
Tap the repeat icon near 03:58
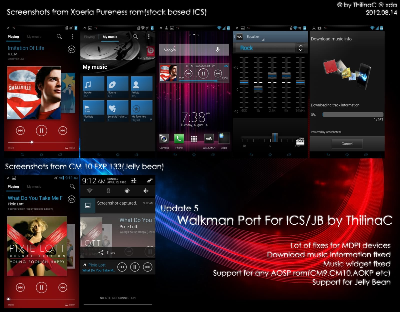click(x=66, y=148)
